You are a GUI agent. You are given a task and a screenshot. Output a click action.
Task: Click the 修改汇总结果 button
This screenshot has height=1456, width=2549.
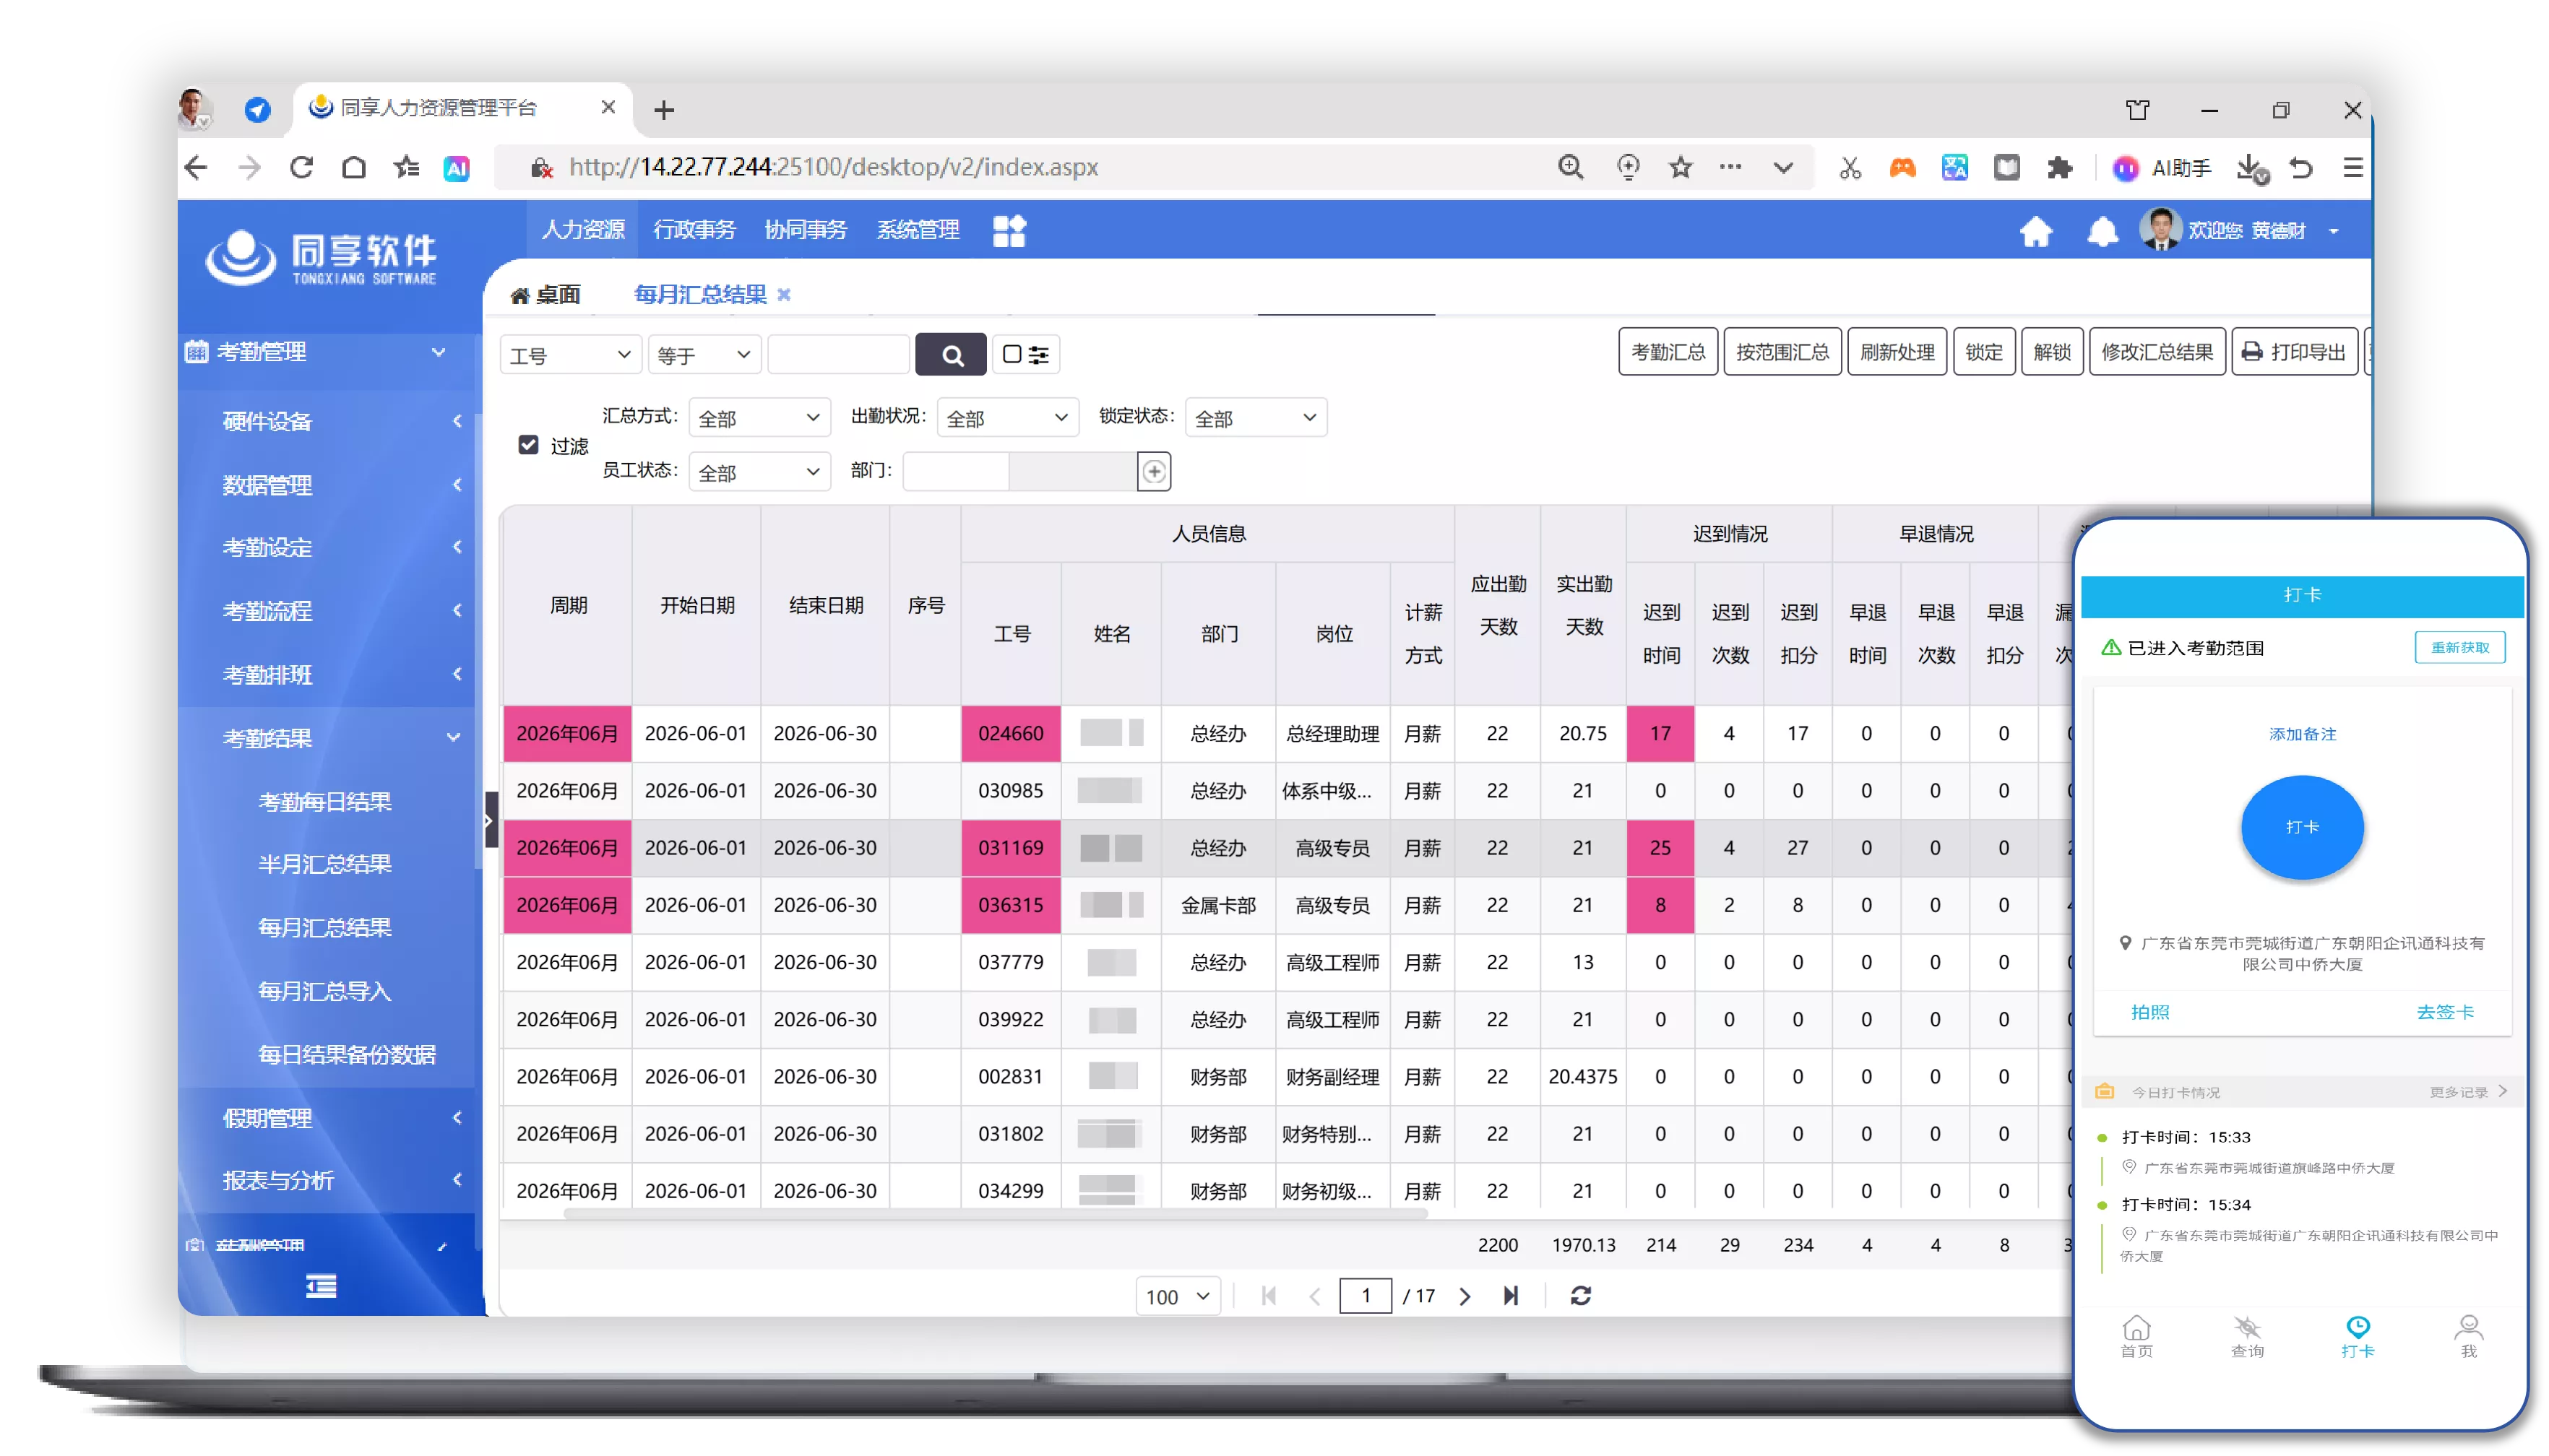point(2157,352)
